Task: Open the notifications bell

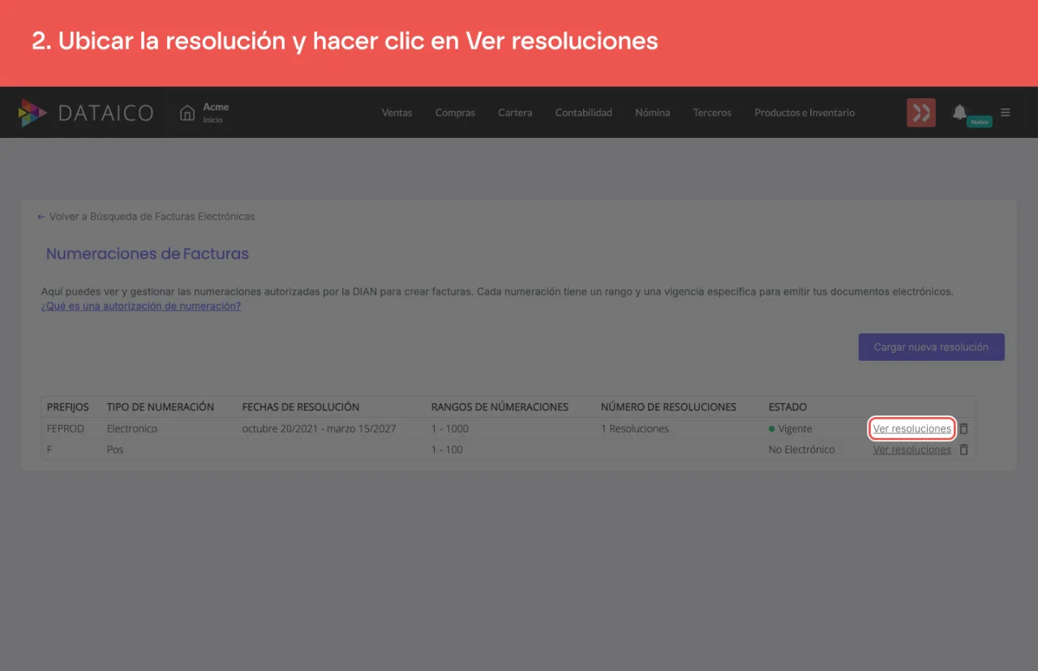Action: (959, 111)
